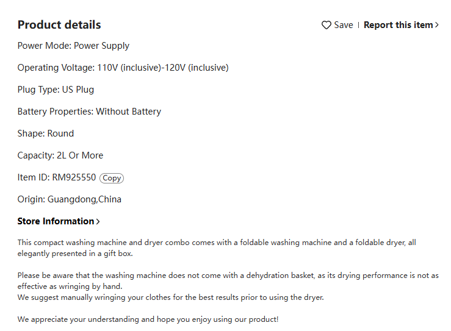Click the Origin: Guangdong,China line
Screen dimensions: 451x331
click(x=70, y=199)
